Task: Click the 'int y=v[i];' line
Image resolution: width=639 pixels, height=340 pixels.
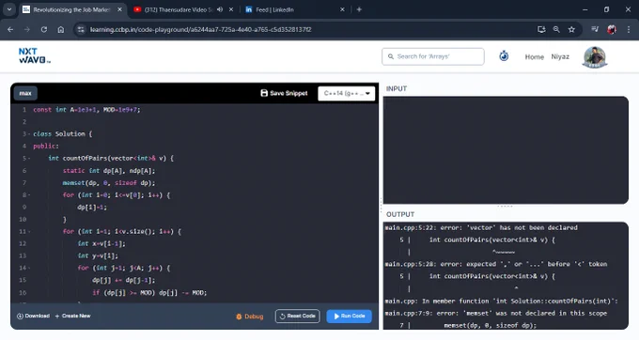Action: [98, 255]
